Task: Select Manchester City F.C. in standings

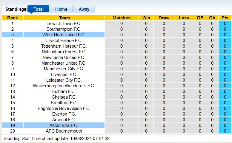Action: 64,69
